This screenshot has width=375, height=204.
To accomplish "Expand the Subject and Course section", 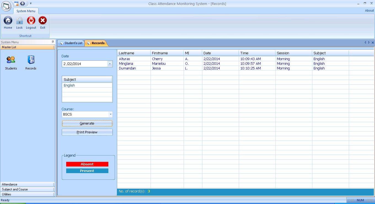I will pyautogui.click(x=28, y=189).
